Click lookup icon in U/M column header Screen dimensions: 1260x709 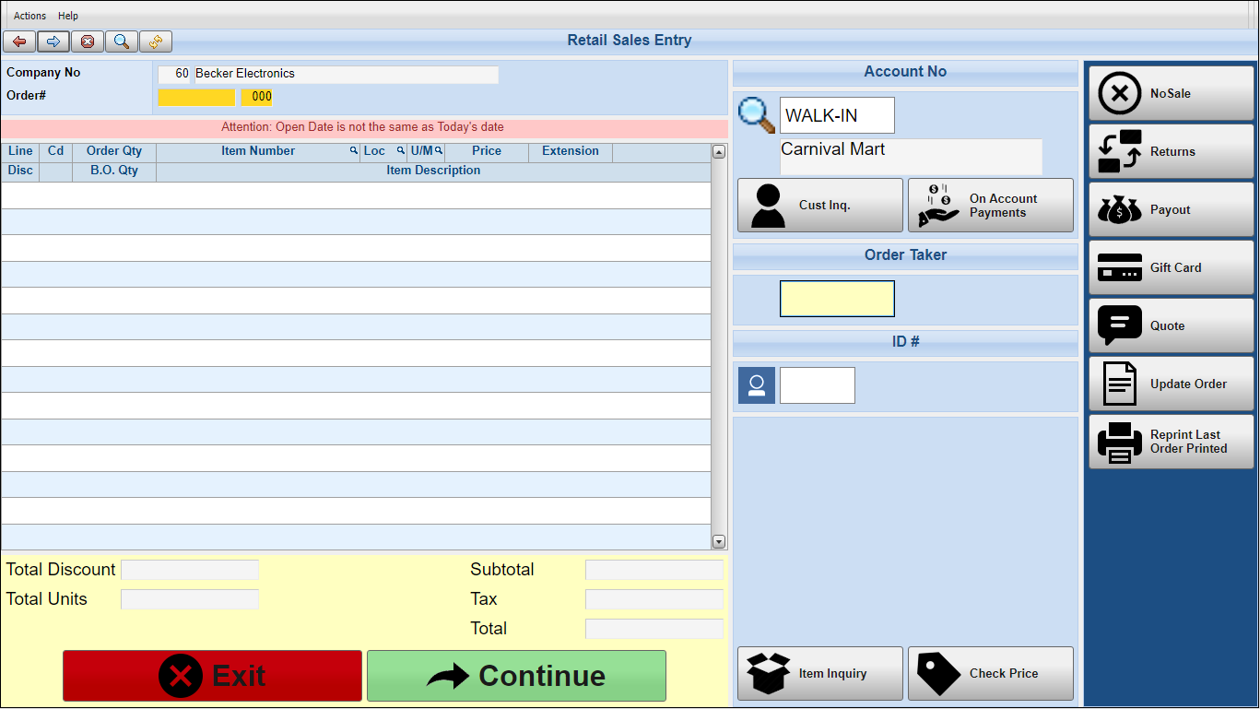439,151
